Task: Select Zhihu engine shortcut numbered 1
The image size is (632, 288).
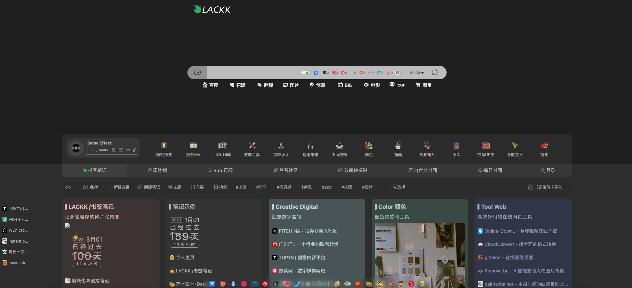Action: [x=317, y=73]
